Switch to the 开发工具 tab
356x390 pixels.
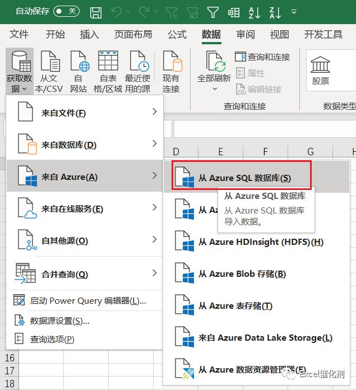323,34
